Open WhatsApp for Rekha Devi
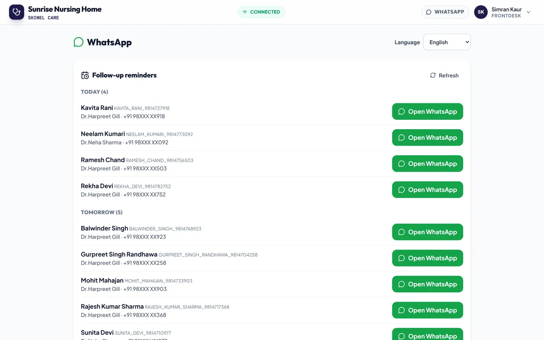 point(428,190)
